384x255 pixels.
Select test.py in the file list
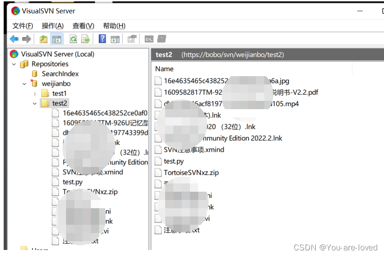tap(173, 161)
